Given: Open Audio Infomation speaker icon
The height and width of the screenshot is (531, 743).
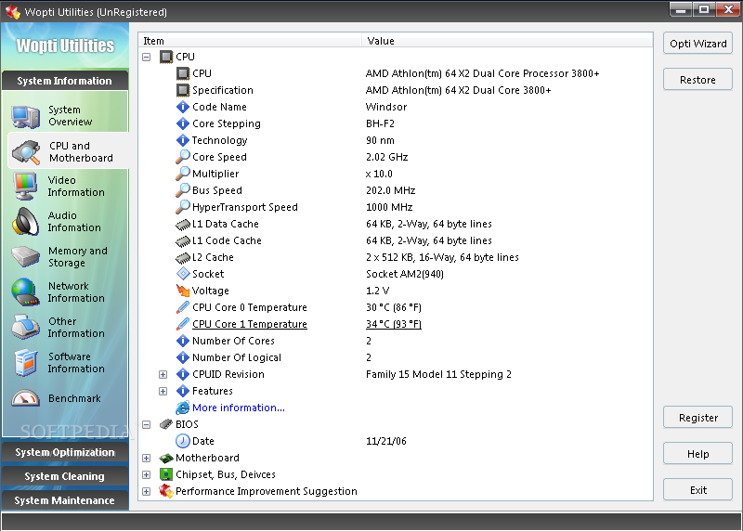Looking at the screenshot, I should [25, 222].
